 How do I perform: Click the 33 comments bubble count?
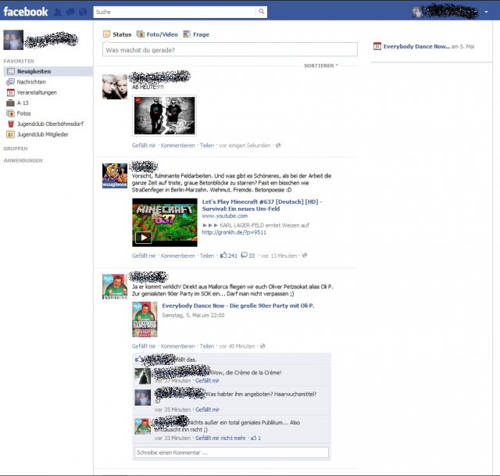[x=248, y=256]
